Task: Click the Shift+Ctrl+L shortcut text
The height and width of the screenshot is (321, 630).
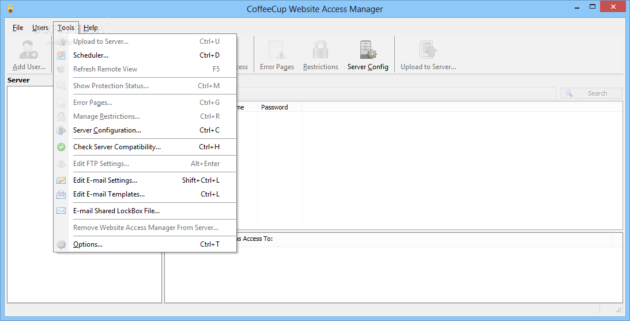Action: [201, 180]
